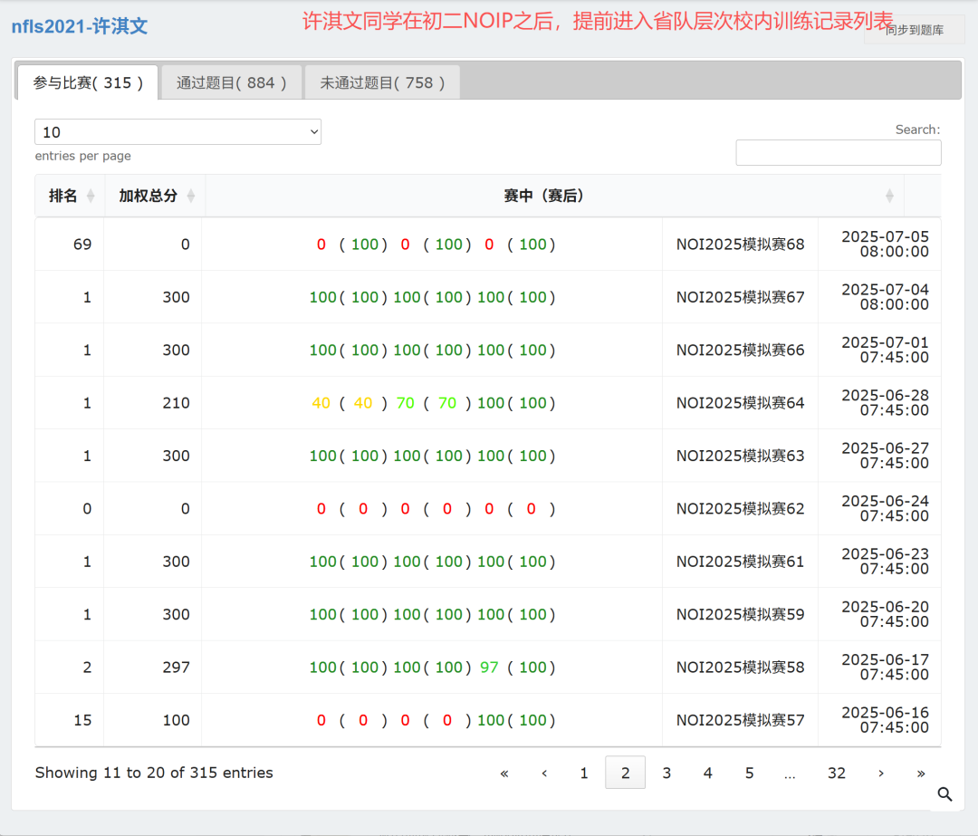The height and width of the screenshot is (836, 978).
Task: Click the NOI2025模拟赛68 contest row
Action: [740, 245]
